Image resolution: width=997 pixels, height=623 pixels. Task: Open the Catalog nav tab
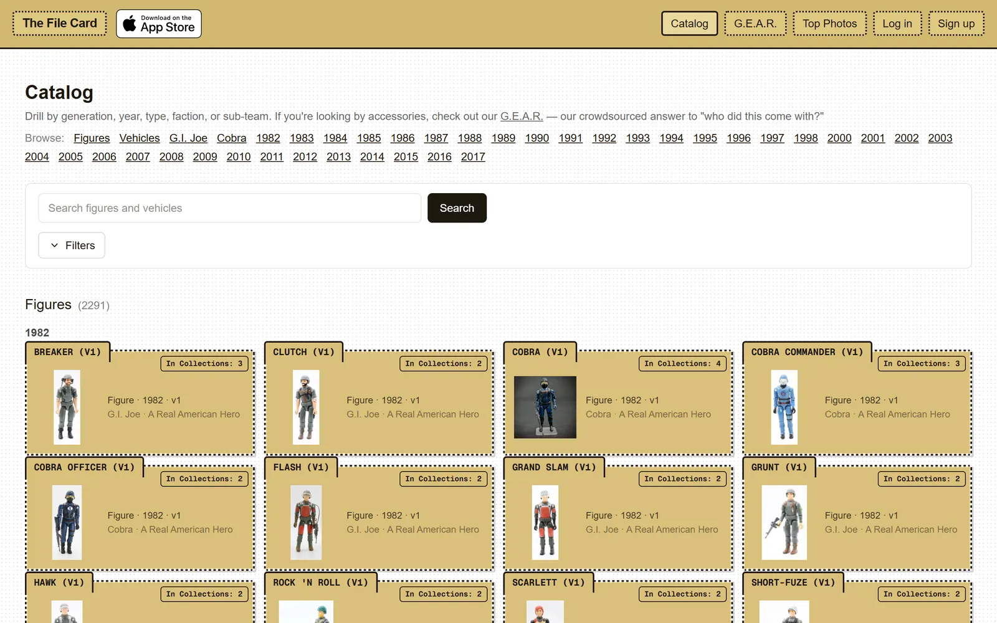[689, 24]
